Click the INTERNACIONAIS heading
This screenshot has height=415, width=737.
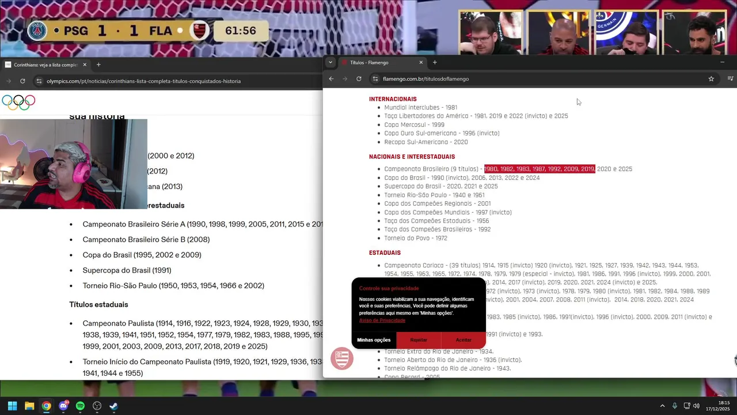coord(393,99)
